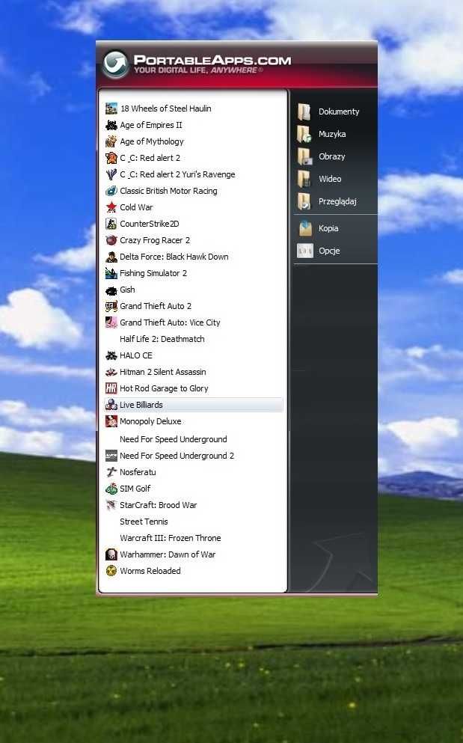Click the PortableApps.com round logo
This screenshot has width=463, height=743.
(x=115, y=64)
